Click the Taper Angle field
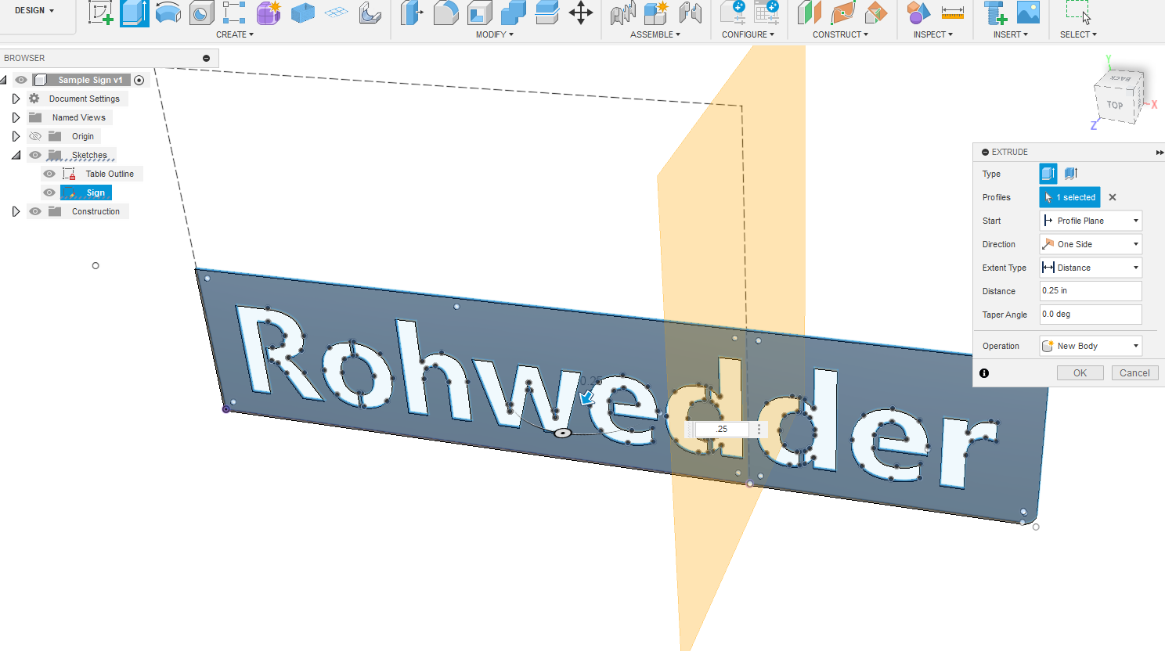1165x651 pixels. pyautogui.click(x=1091, y=315)
